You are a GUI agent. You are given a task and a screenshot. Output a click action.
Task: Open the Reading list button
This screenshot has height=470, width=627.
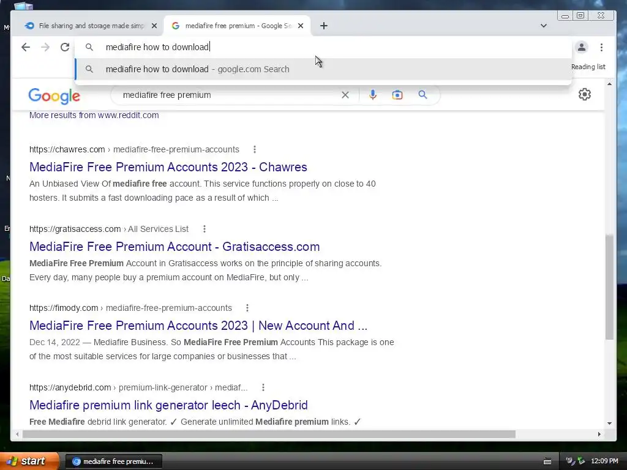[x=588, y=67]
